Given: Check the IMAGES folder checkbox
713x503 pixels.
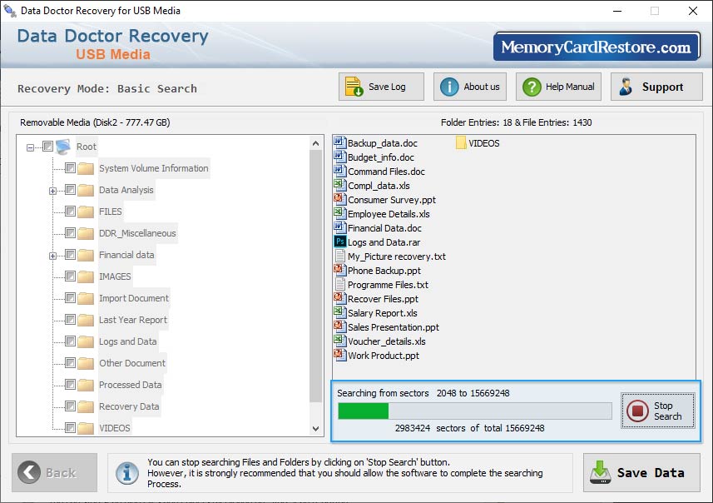Looking at the screenshot, I should 70,276.
